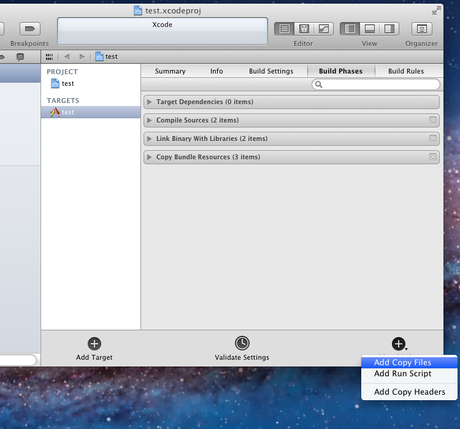Open the Organizer window icon

[x=421, y=29]
